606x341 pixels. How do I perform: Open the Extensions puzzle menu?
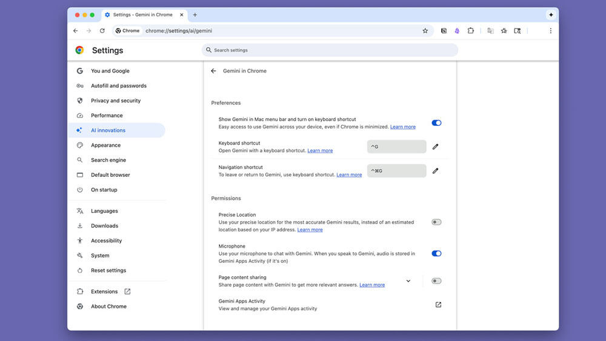coord(471,31)
